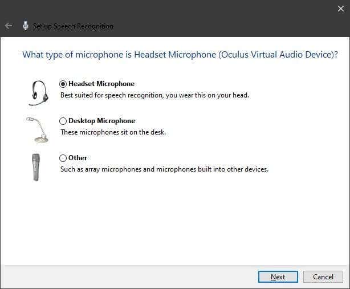
Task: Choose the Desktop Microphone option
Action: pyautogui.click(x=63, y=121)
